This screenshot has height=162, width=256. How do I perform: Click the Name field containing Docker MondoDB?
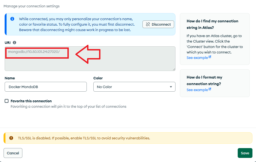tap(46, 87)
